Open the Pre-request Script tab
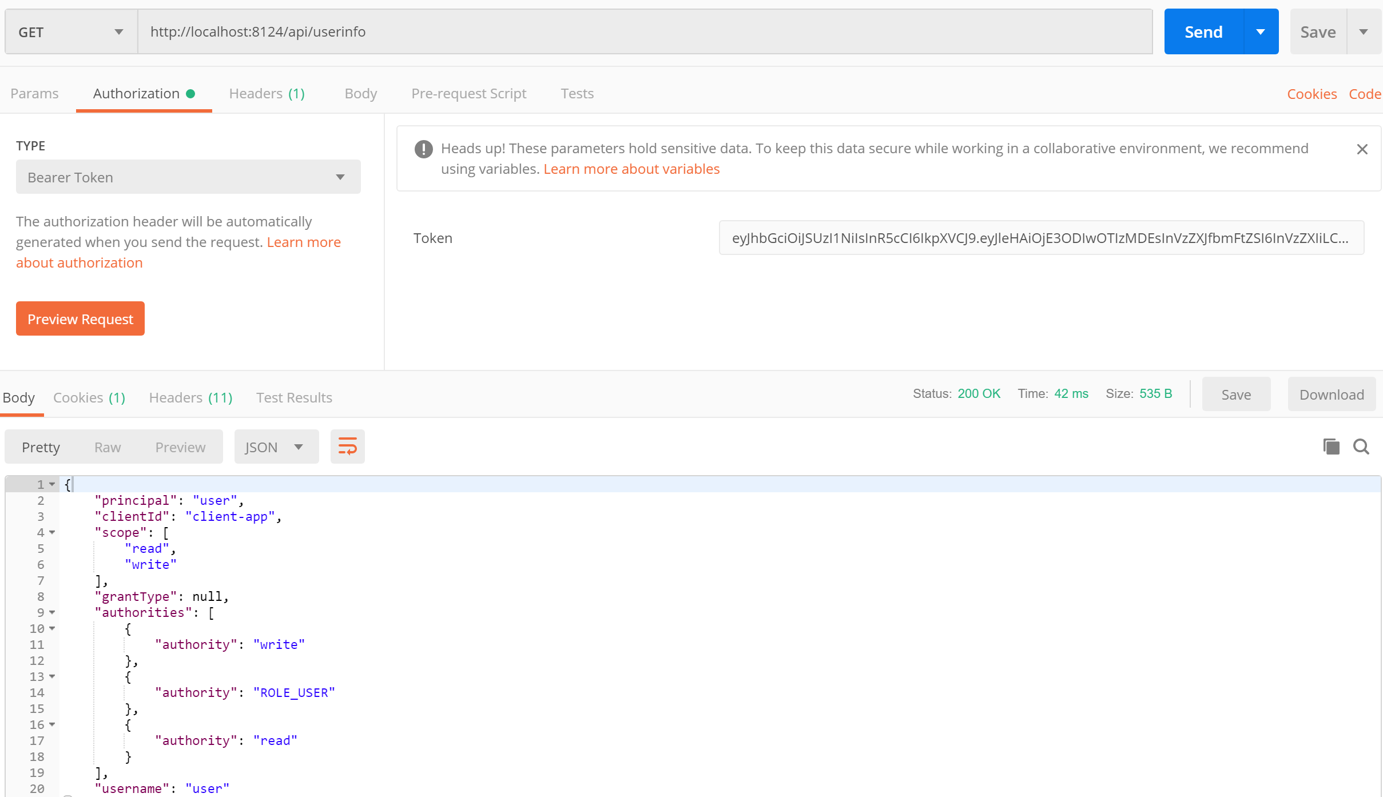 click(x=468, y=93)
